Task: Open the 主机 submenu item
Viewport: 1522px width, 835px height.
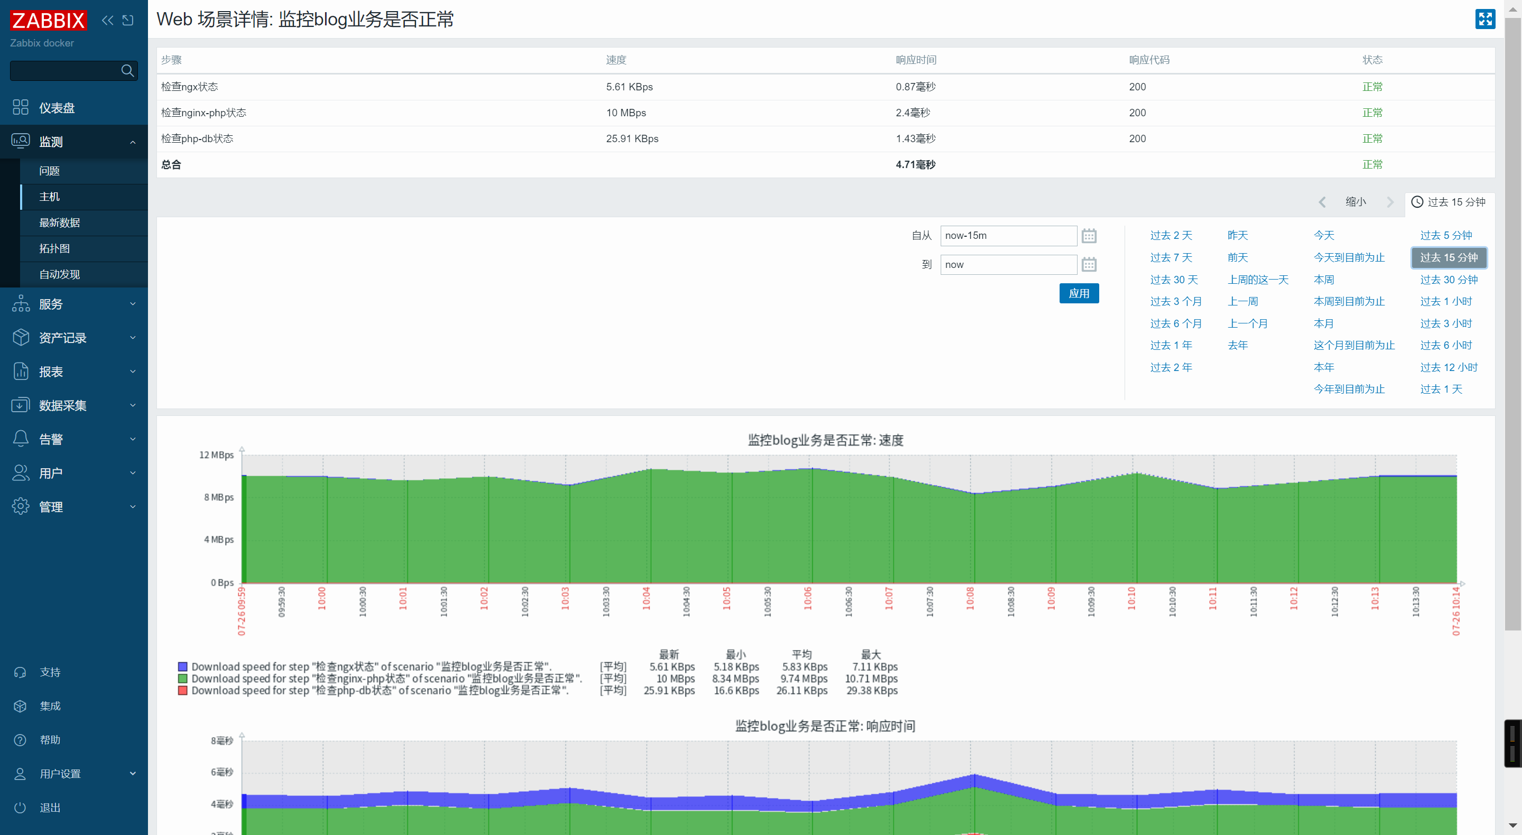Action: 83,197
